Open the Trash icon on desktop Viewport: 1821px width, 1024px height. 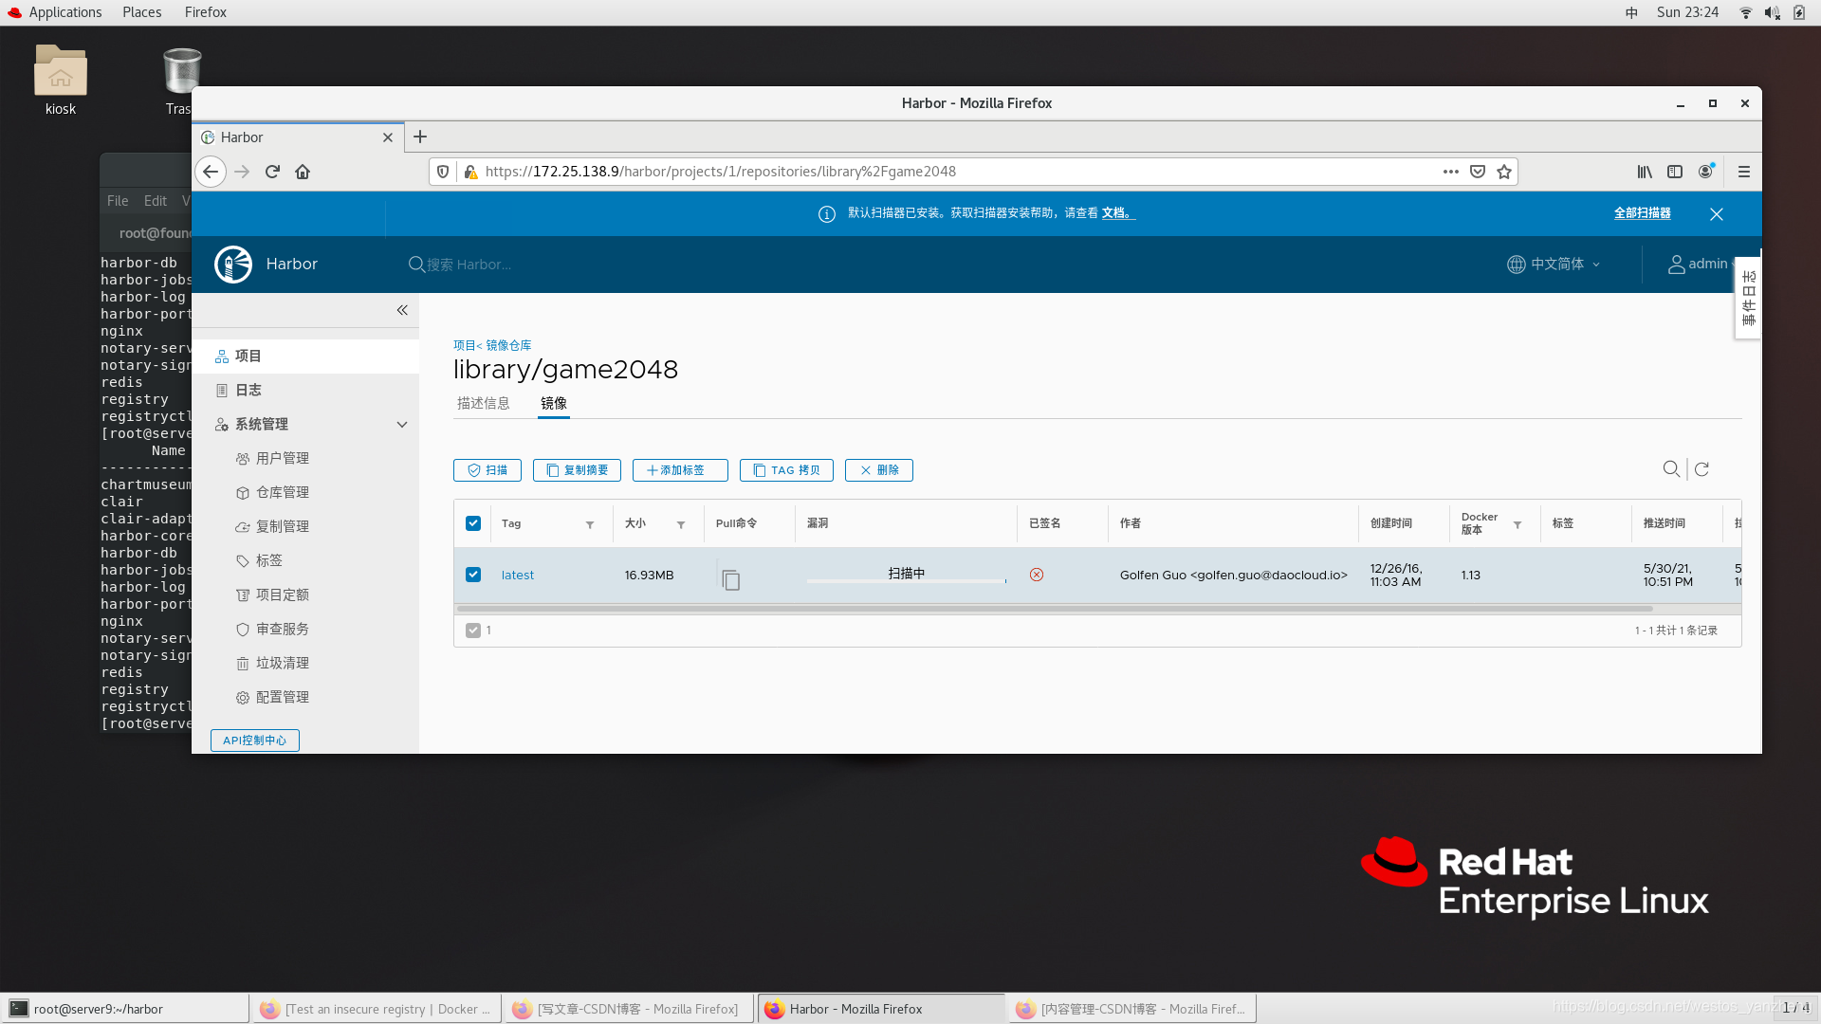181,81
